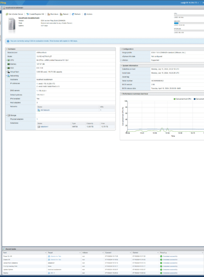Click the SGX row icon
This screenshot has width=204, height=277.
tap(8, 68)
